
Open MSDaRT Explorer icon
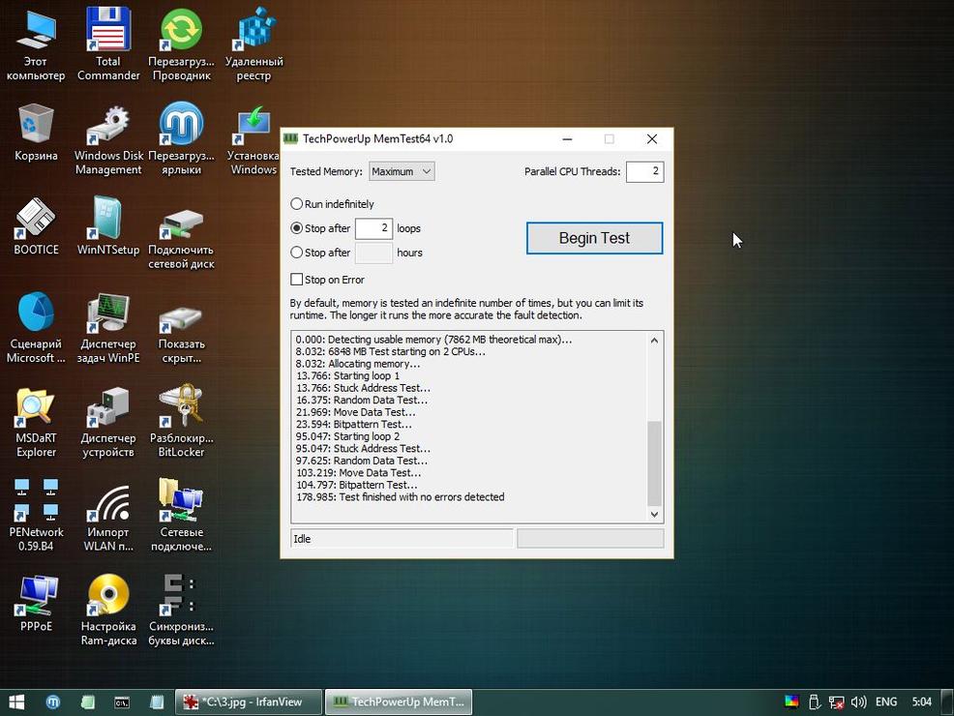(x=36, y=422)
